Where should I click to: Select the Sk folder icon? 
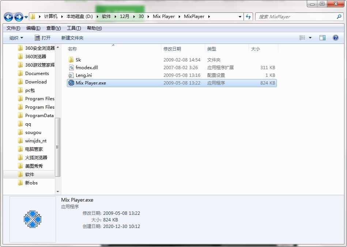tap(71, 60)
